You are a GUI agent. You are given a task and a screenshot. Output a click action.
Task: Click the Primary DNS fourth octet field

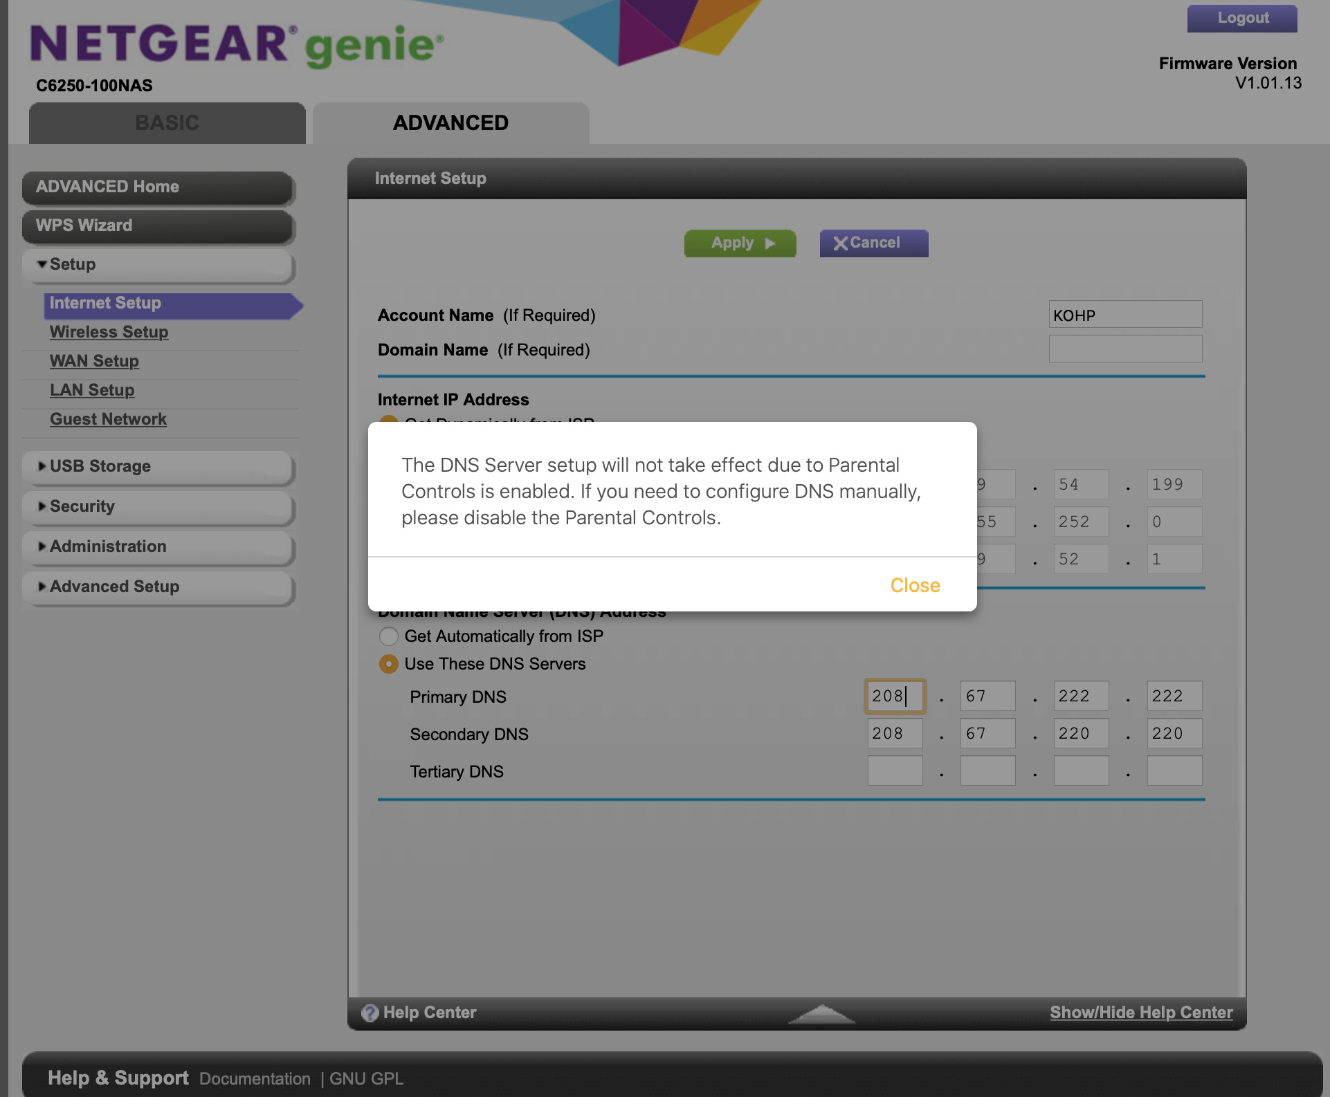tap(1174, 696)
